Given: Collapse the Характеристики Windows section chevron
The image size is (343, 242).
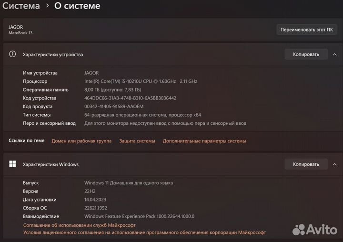Looking at the screenshot, I should [335, 164].
